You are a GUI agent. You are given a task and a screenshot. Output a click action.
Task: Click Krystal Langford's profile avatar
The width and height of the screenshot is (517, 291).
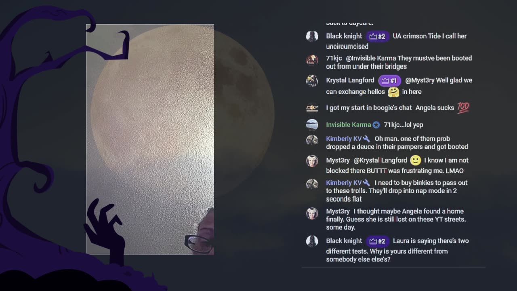(x=312, y=81)
